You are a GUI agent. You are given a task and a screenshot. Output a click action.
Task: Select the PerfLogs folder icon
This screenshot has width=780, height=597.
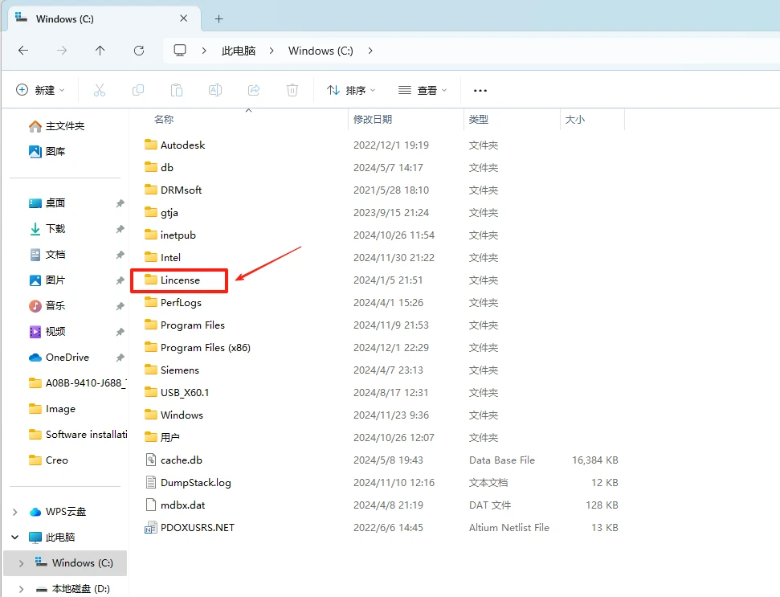pos(151,302)
